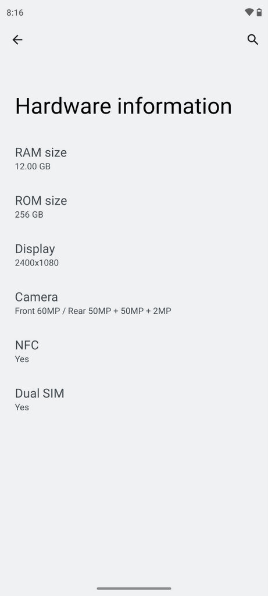Open search with the magnifier icon
The height and width of the screenshot is (596, 268).
[x=253, y=40]
